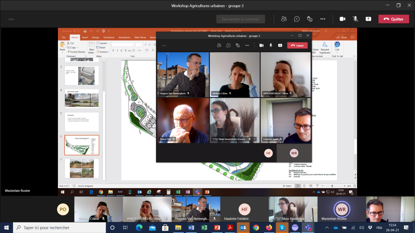The height and width of the screenshot is (233, 415).
Task: Open the font name combo box
Action: pos(123,44)
